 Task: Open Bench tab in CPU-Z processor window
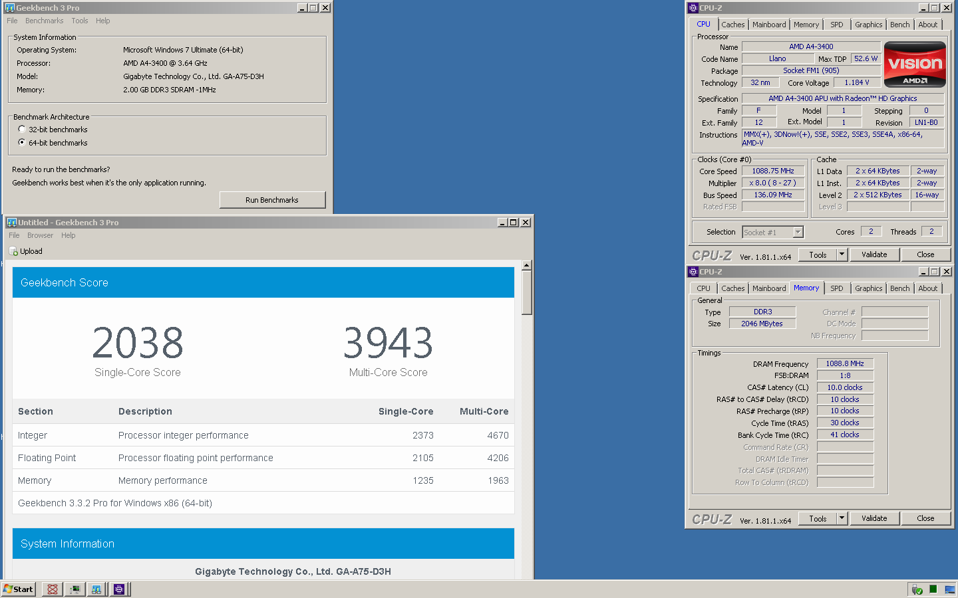click(x=899, y=25)
